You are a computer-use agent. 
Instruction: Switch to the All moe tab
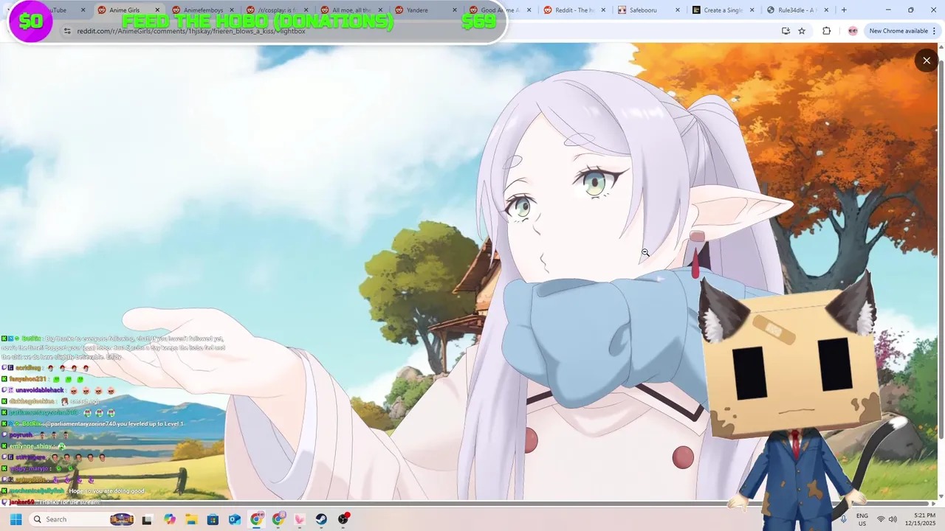[353, 10]
